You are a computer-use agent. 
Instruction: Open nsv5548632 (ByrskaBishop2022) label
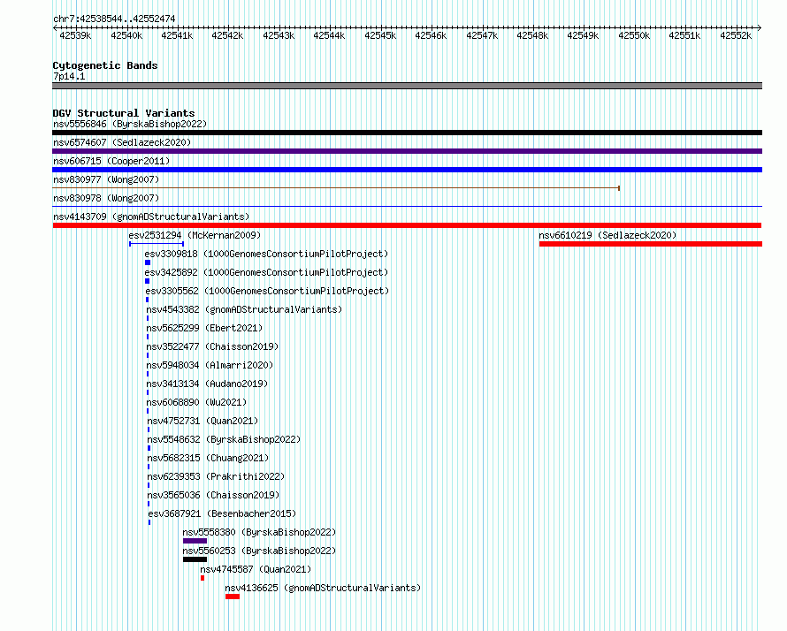pyautogui.click(x=224, y=439)
